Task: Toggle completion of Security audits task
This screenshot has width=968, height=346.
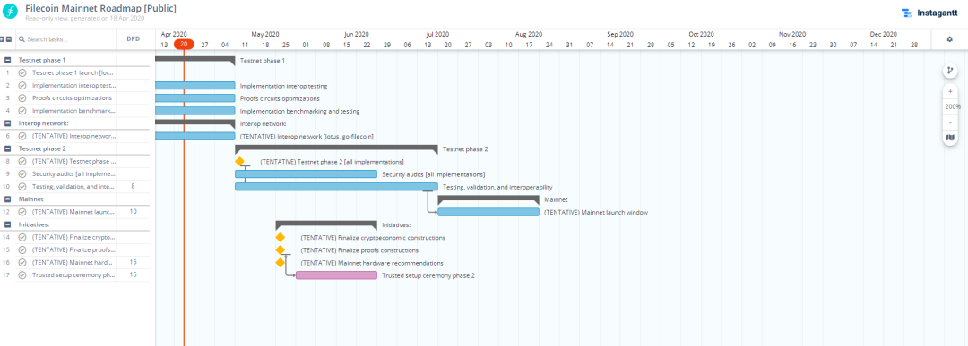Action: (22, 173)
